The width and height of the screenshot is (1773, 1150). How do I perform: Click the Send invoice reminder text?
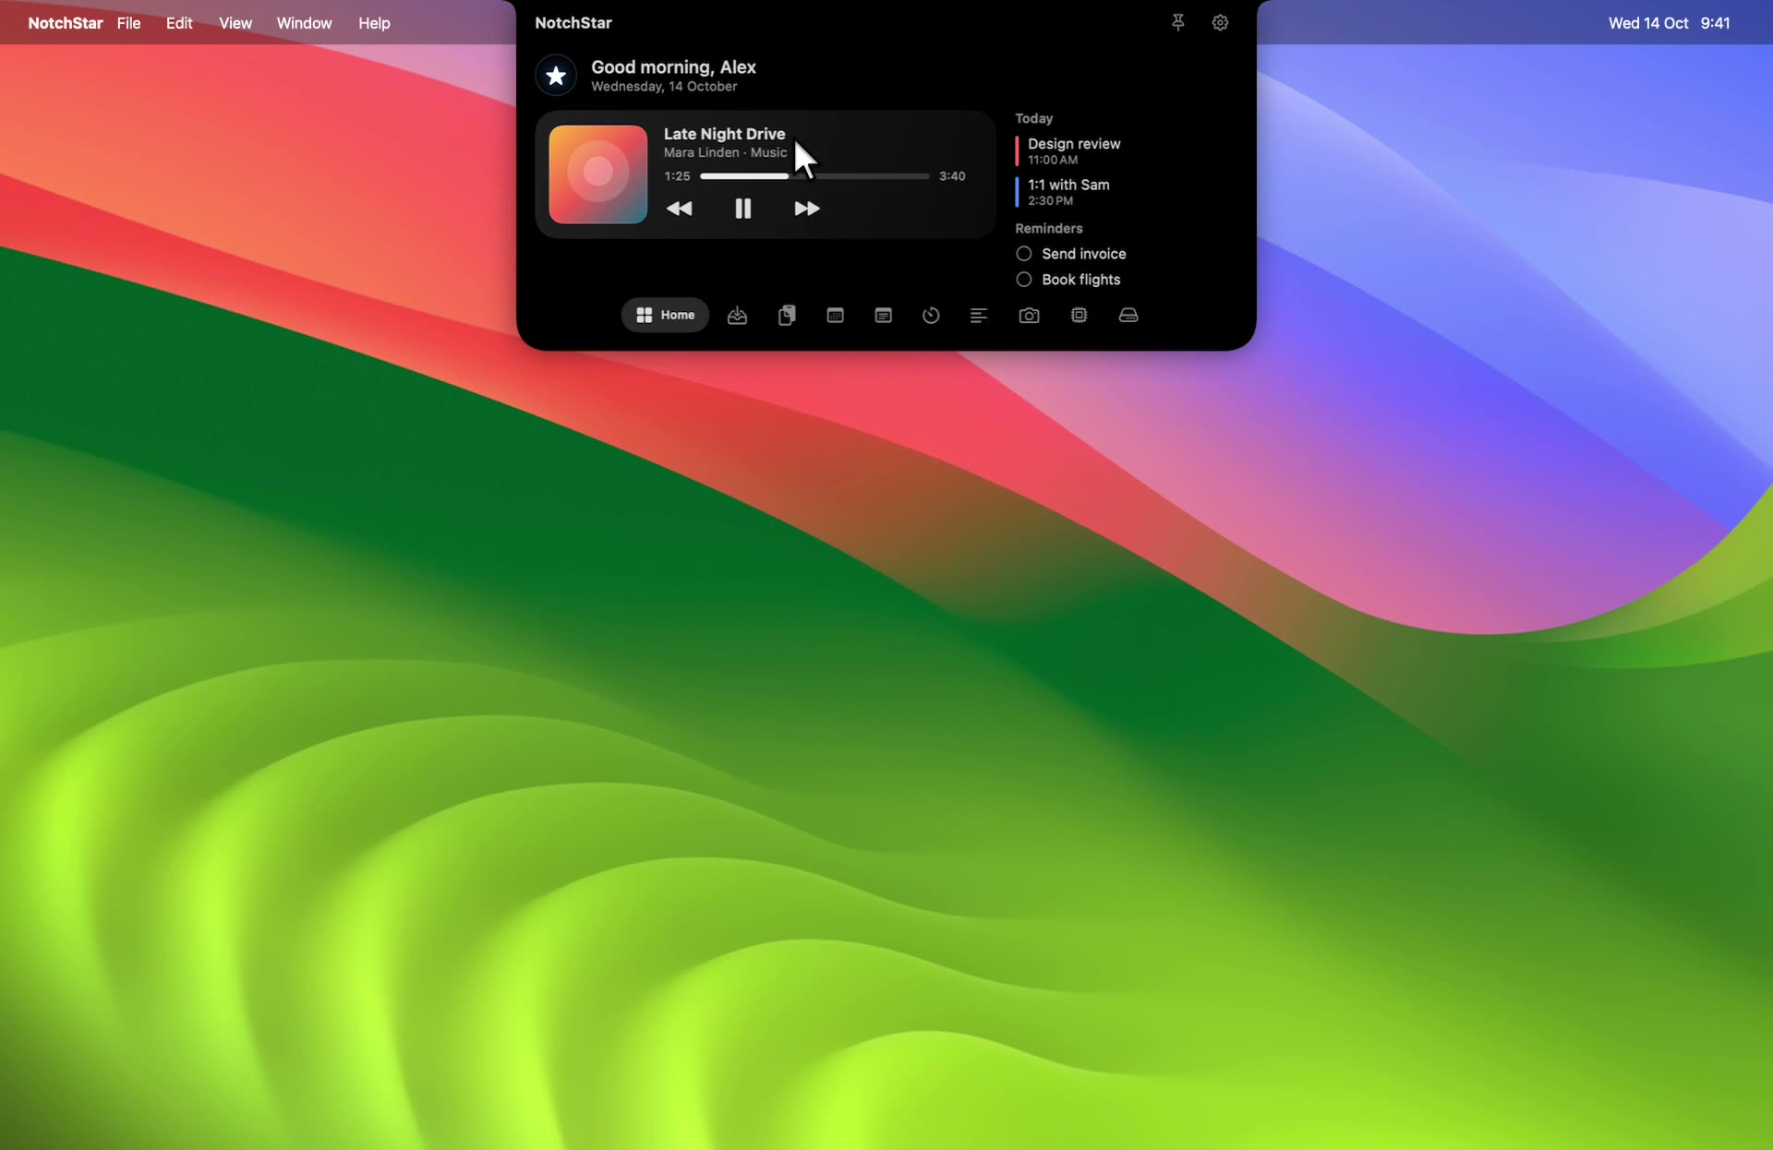[x=1084, y=254]
